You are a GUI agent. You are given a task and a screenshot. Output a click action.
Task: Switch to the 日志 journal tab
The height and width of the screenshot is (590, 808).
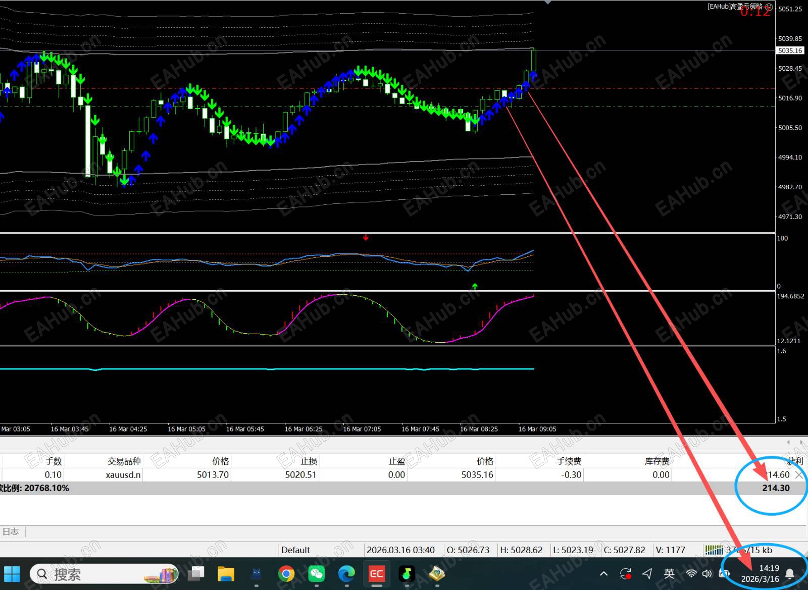[x=11, y=531]
